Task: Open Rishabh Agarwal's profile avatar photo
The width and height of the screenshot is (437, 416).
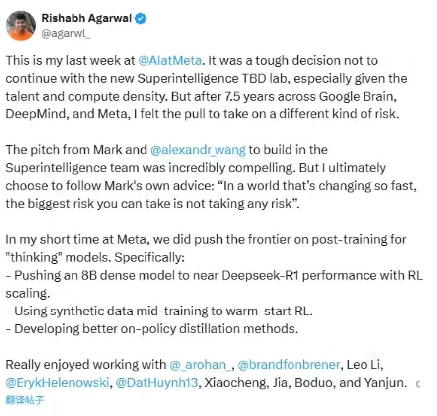Action: (x=21, y=26)
